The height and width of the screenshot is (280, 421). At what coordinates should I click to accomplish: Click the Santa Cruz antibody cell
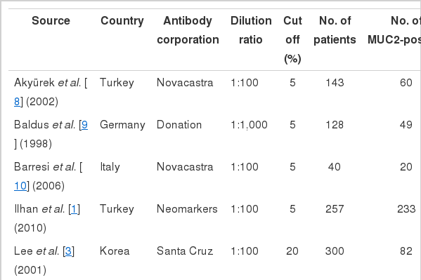point(185,251)
